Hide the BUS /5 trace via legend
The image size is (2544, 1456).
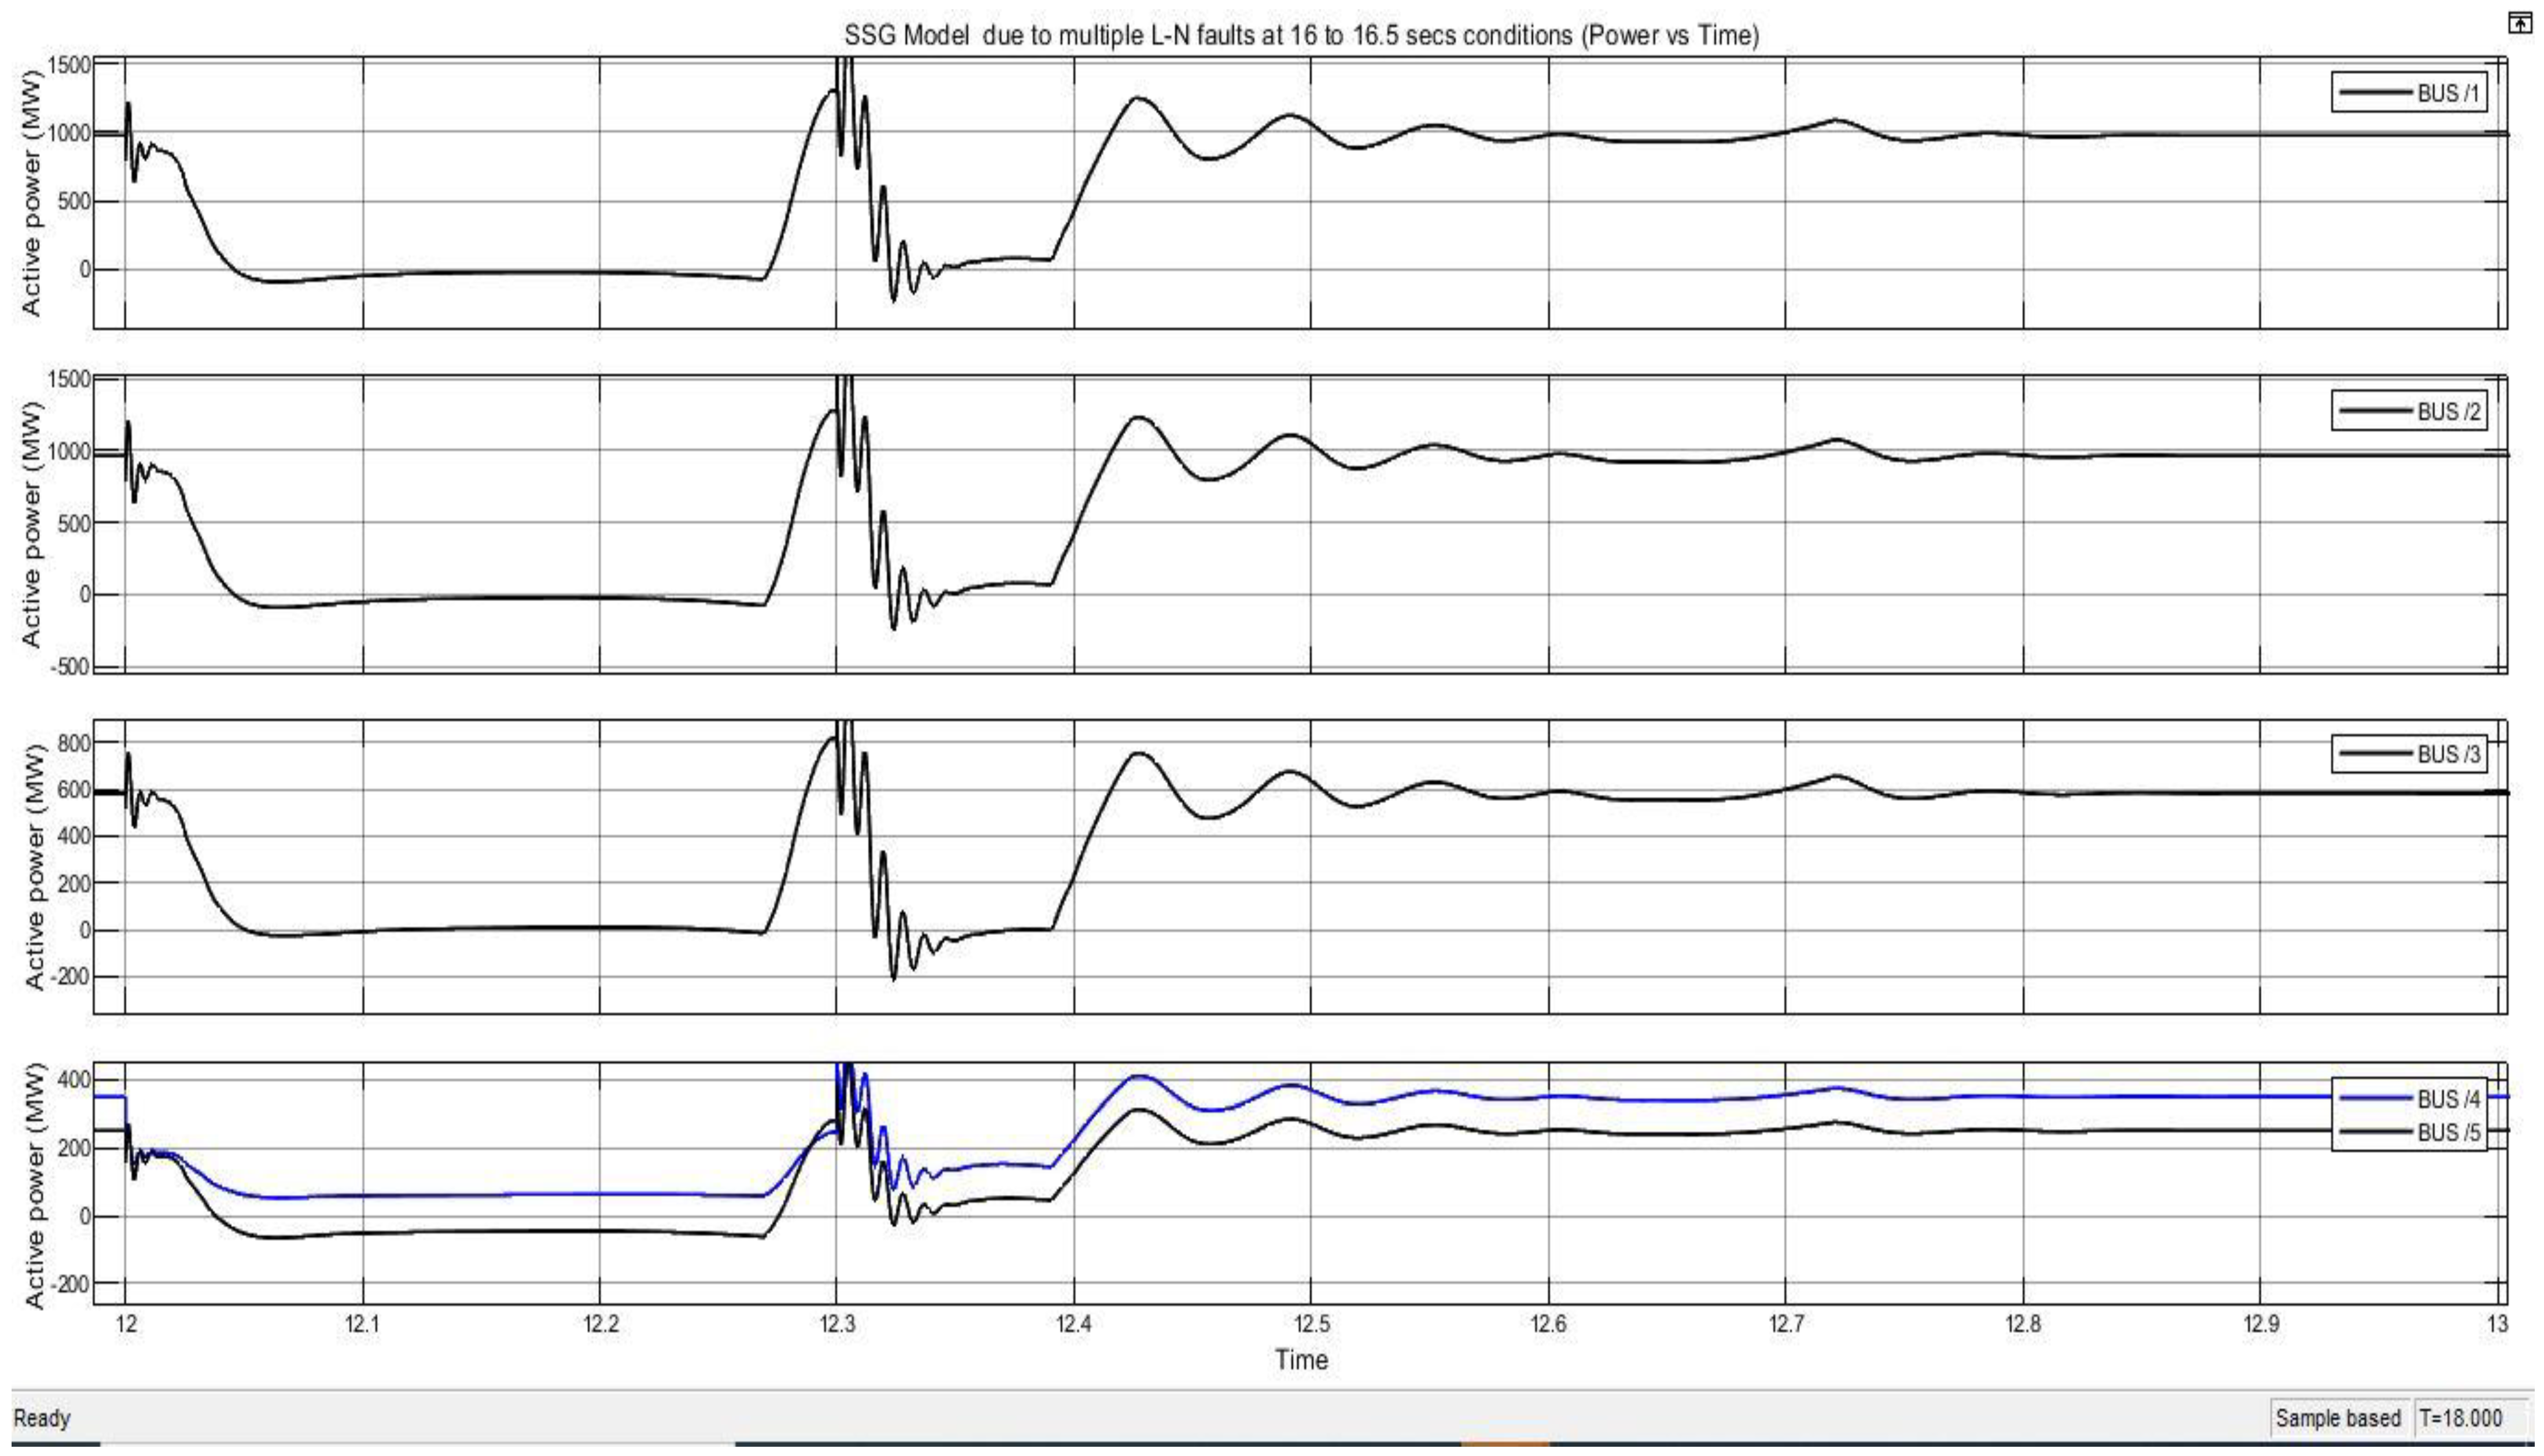point(2448,1132)
